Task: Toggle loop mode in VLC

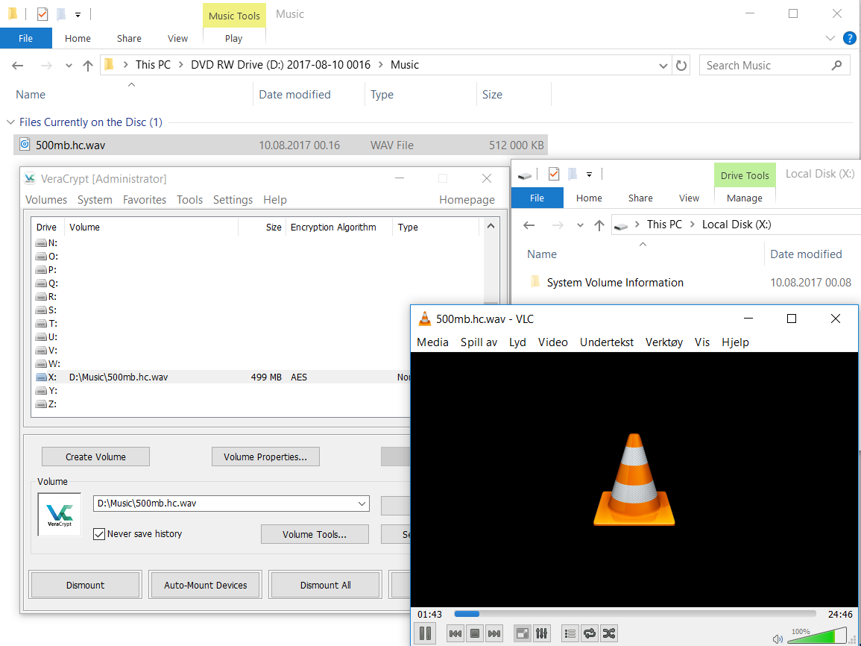Action: (590, 633)
